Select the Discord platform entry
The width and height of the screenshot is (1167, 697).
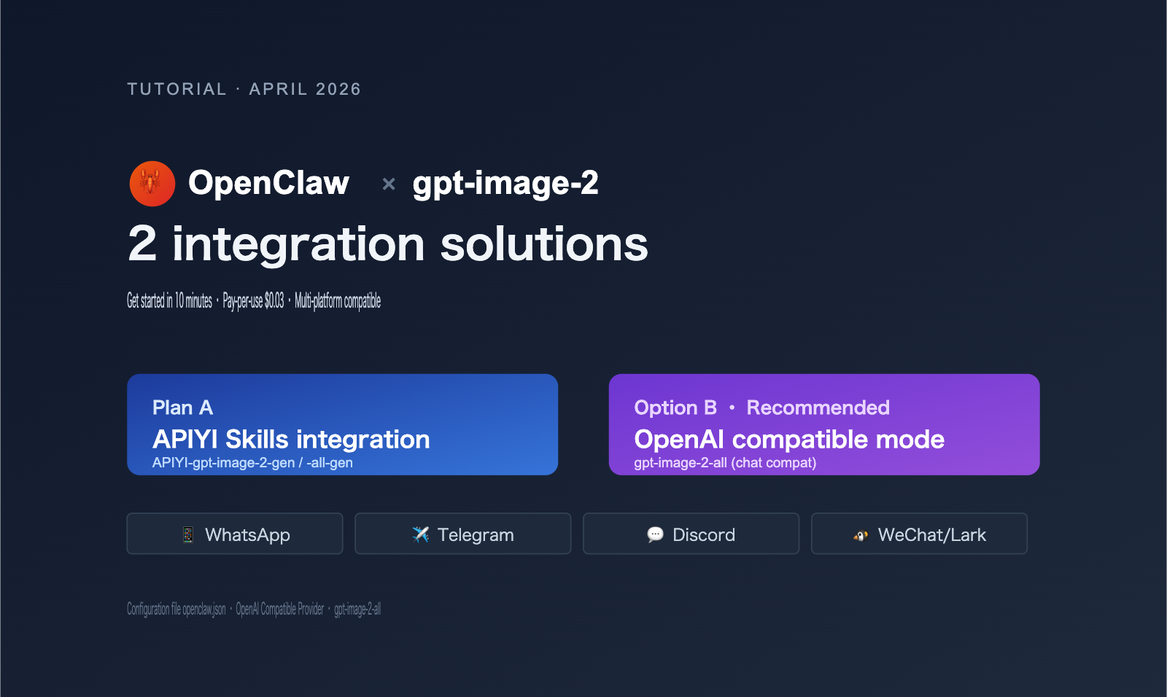click(691, 534)
